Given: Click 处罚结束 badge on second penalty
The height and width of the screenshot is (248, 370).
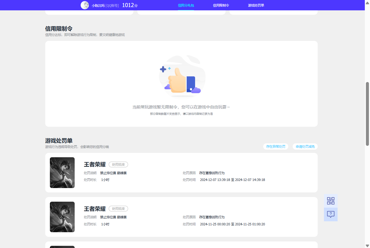Looking at the screenshot, I should pyautogui.click(x=118, y=209).
